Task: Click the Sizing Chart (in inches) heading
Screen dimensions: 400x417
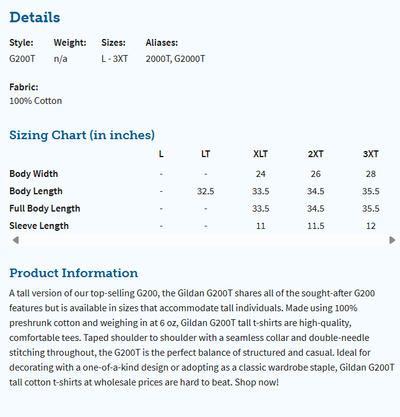Action: pyautogui.click(x=82, y=135)
